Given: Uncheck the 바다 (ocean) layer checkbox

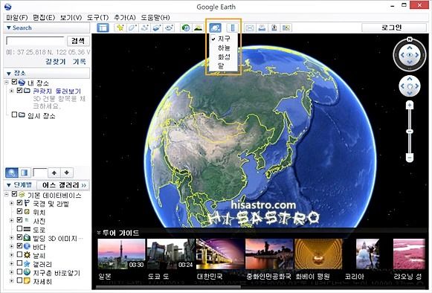Looking at the screenshot, I should [x=19, y=245].
